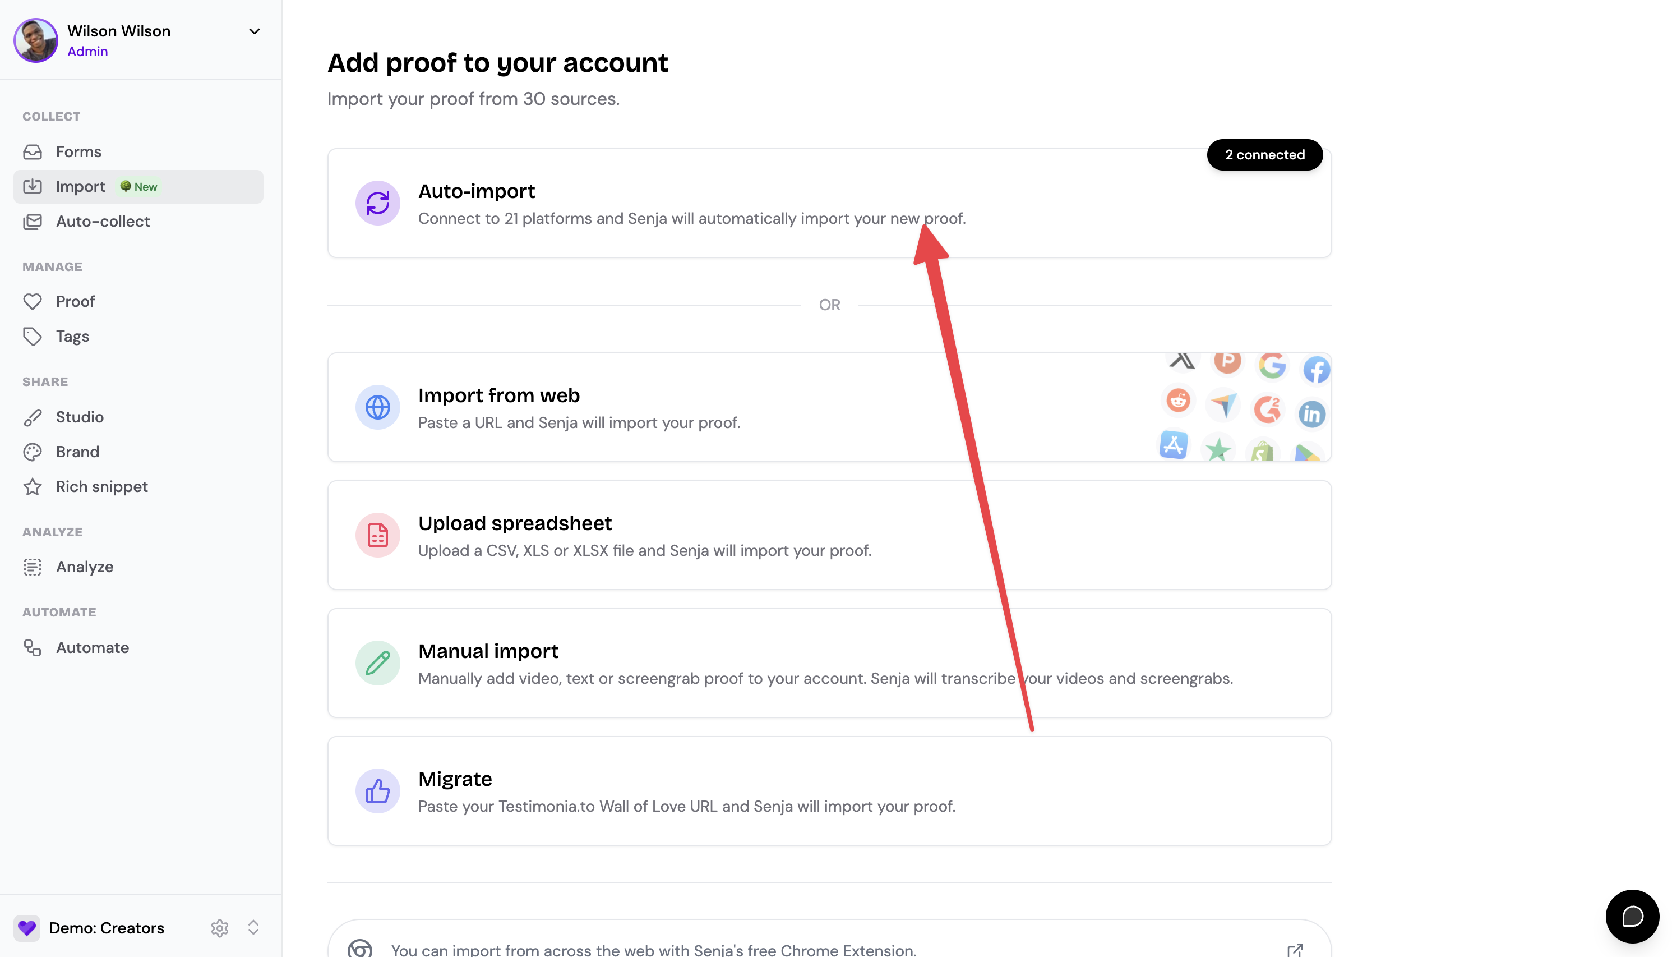Click the Chrome extension icon
The width and height of the screenshot is (1672, 957).
coord(360,949)
